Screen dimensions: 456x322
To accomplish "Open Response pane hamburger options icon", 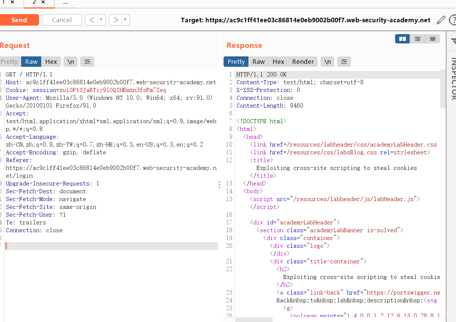I will point(344,62).
